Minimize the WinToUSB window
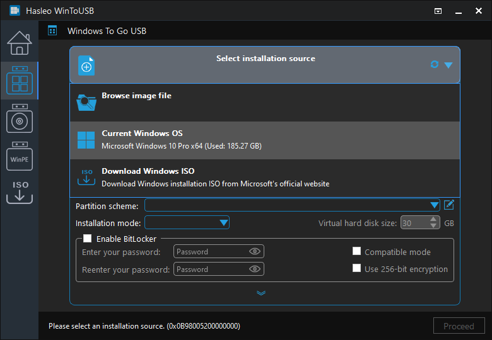This screenshot has width=492, height=340. [x=459, y=11]
